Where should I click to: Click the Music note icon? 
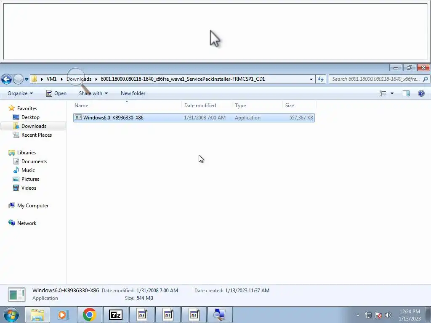pos(16,170)
